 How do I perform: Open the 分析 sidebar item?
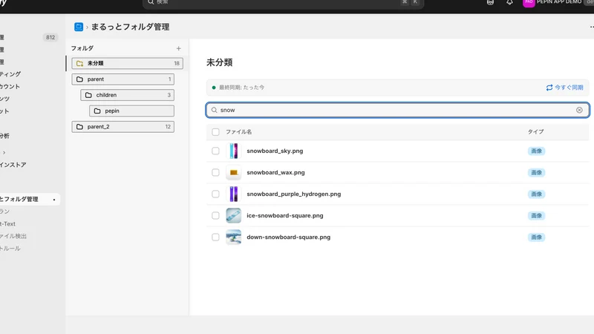tap(4, 136)
